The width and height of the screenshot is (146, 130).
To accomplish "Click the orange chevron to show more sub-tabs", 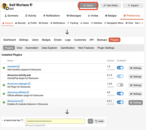I will (142, 23).
